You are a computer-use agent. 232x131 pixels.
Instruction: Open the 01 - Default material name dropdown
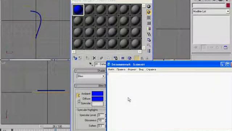100,64
